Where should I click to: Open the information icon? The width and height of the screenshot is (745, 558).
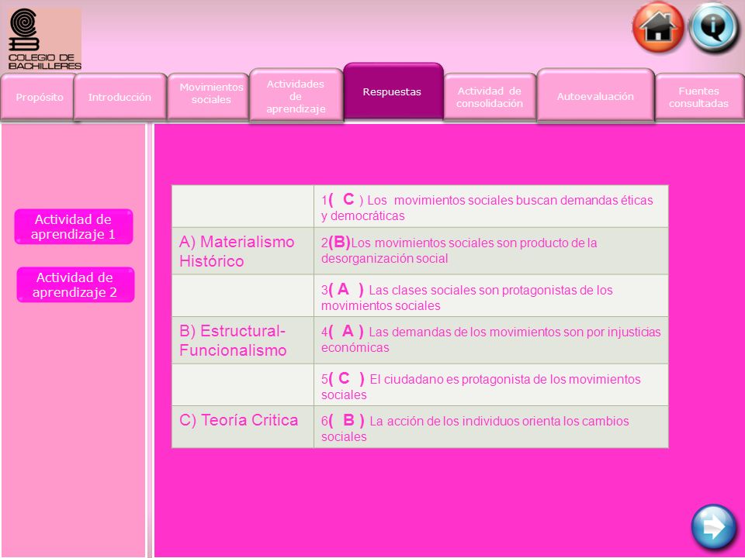[x=714, y=28]
